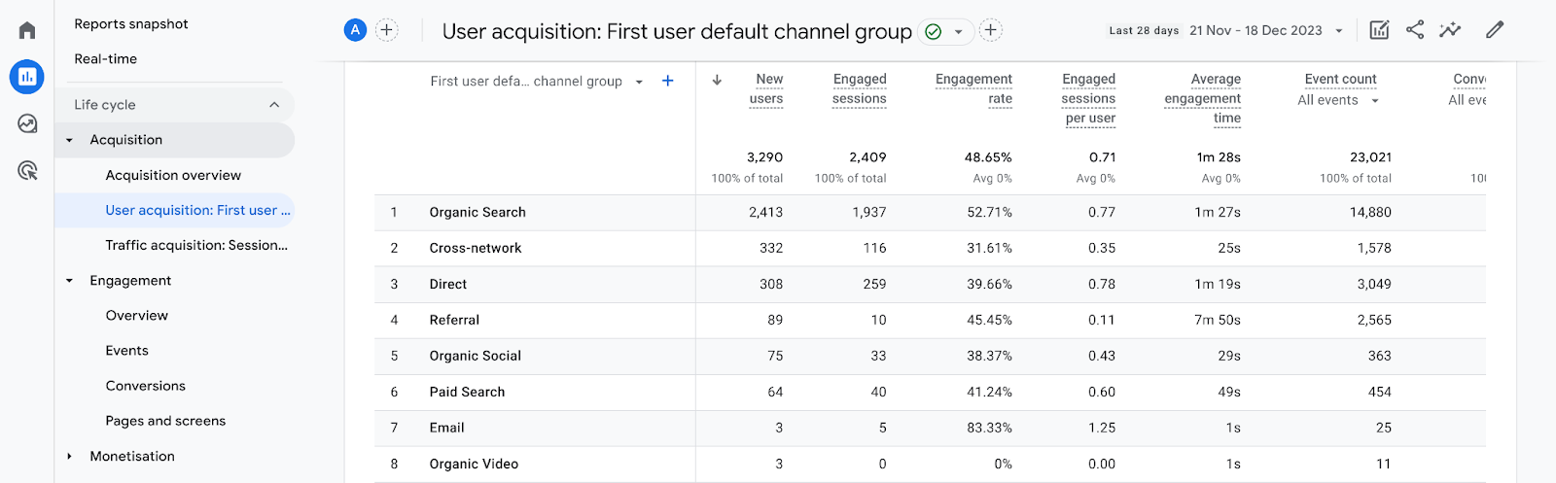The height and width of the screenshot is (483, 1556).
Task: Click Paid Search row label
Action: (467, 393)
